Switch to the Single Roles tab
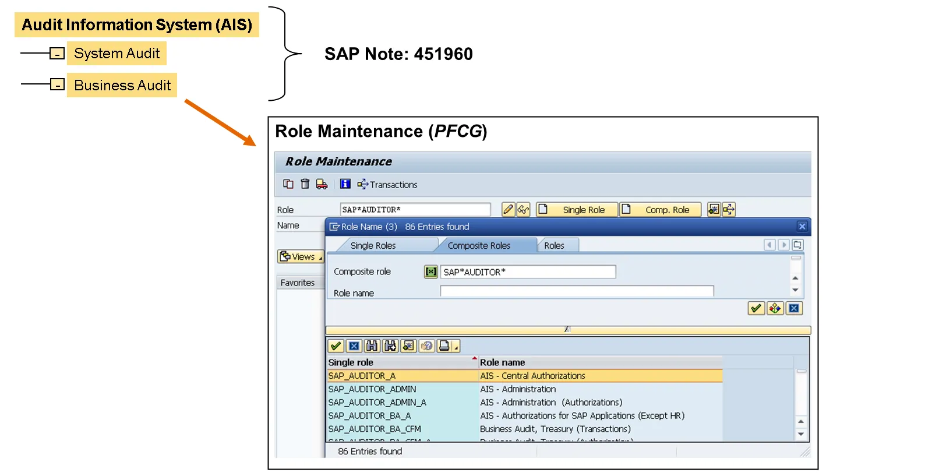Viewport: 932px width, 476px height. tap(373, 246)
